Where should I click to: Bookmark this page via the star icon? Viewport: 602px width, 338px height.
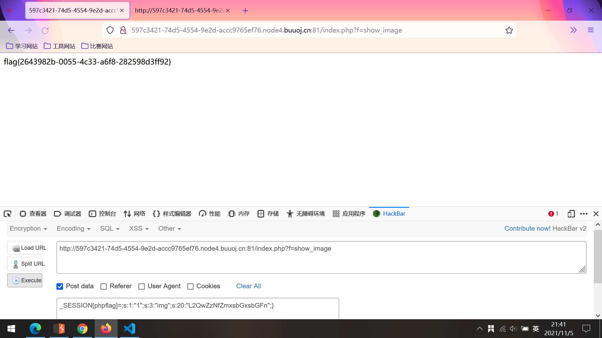509,30
